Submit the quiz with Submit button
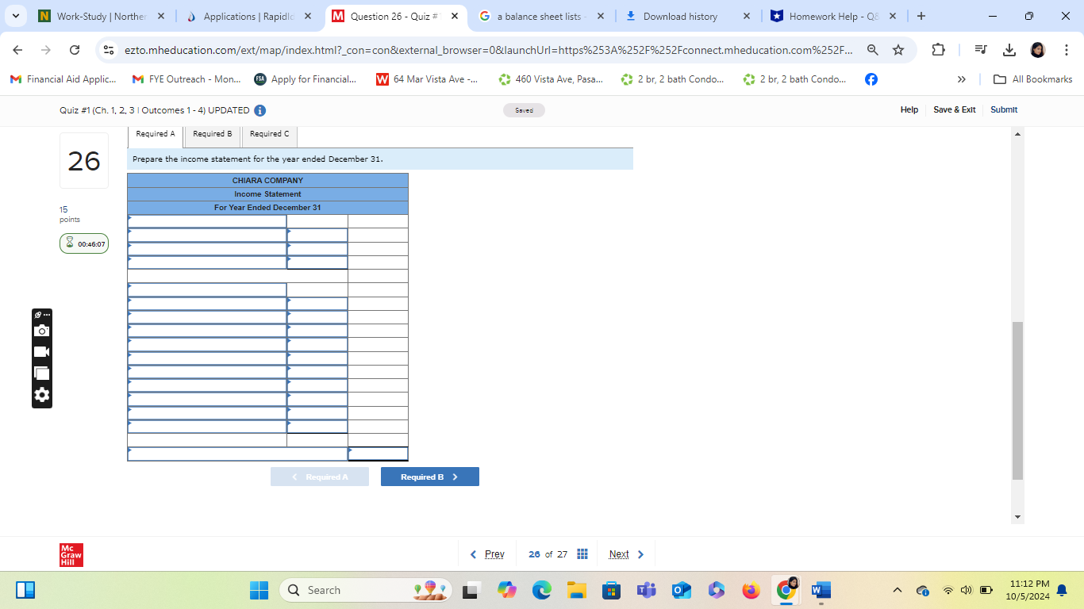Viewport: 1084px width, 609px height. tap(1004, 110)
